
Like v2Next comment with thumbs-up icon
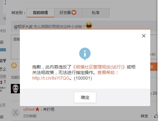tap(156, 116)
